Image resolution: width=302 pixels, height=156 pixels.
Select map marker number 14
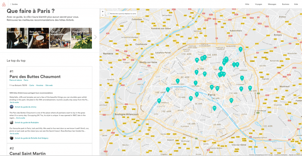[x=240, y=50]
